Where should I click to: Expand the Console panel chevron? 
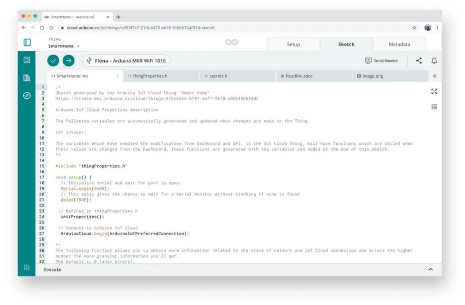tap(431, 269)
